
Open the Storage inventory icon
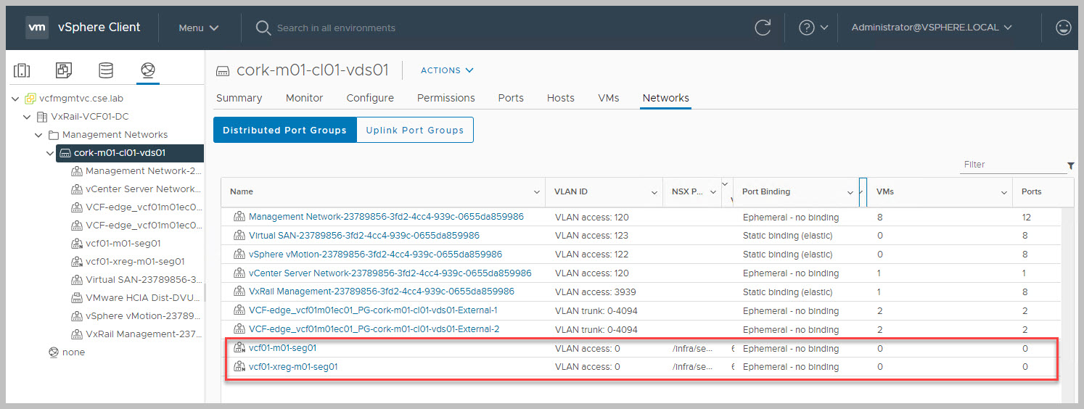[106, 70]
